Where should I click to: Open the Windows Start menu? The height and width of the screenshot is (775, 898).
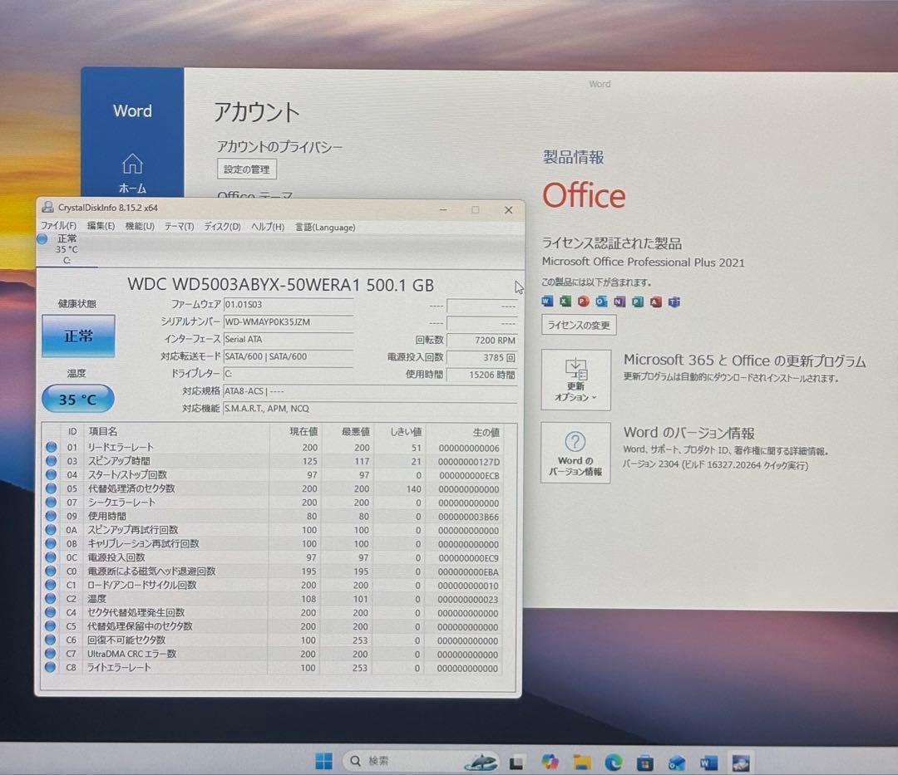[323, 761]
